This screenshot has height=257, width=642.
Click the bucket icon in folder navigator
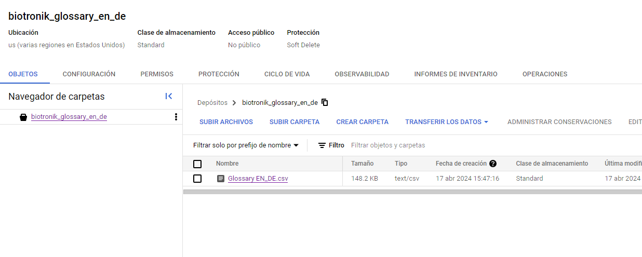(x=23, y=117)
